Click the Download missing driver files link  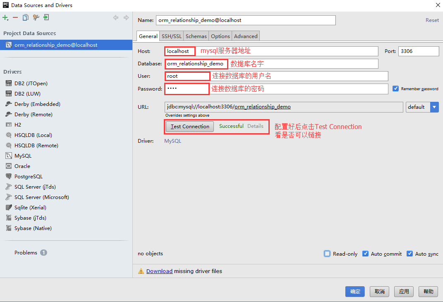pos(159,271)
